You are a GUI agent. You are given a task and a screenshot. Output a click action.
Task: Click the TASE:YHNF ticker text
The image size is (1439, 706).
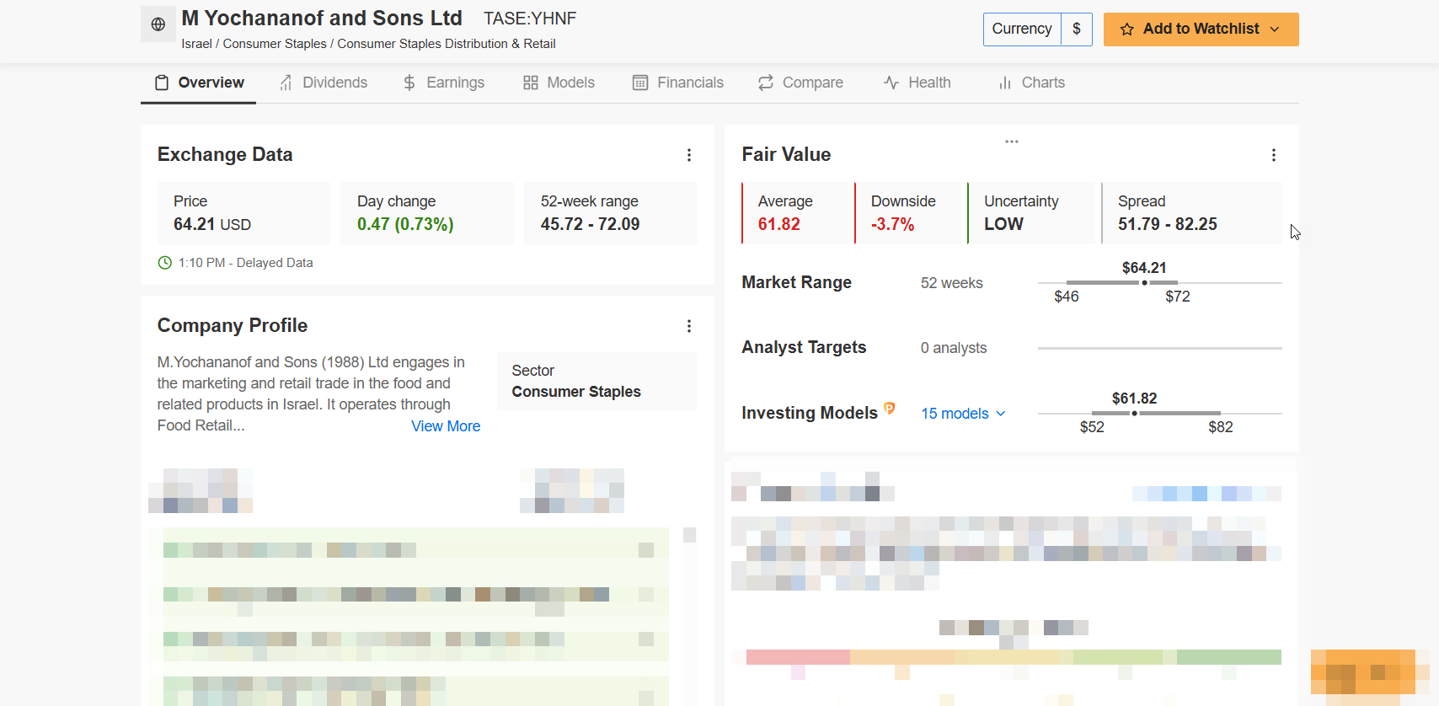pyautogui.click(x=530, y=19)
